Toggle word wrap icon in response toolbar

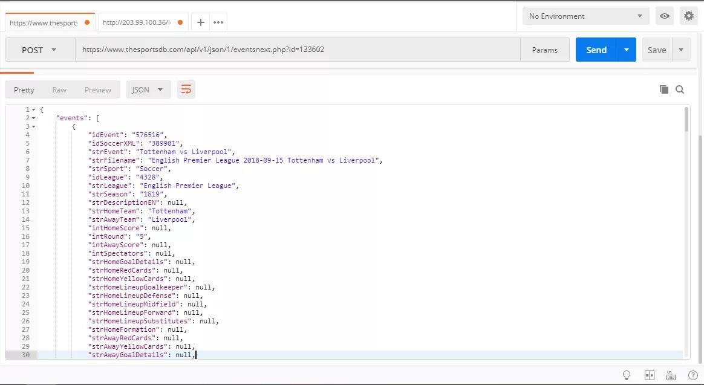click(x=186, y=89)
